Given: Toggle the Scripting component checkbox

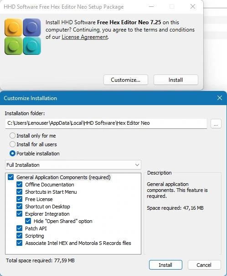Looking at the screenshot, I should click(19, 235).
